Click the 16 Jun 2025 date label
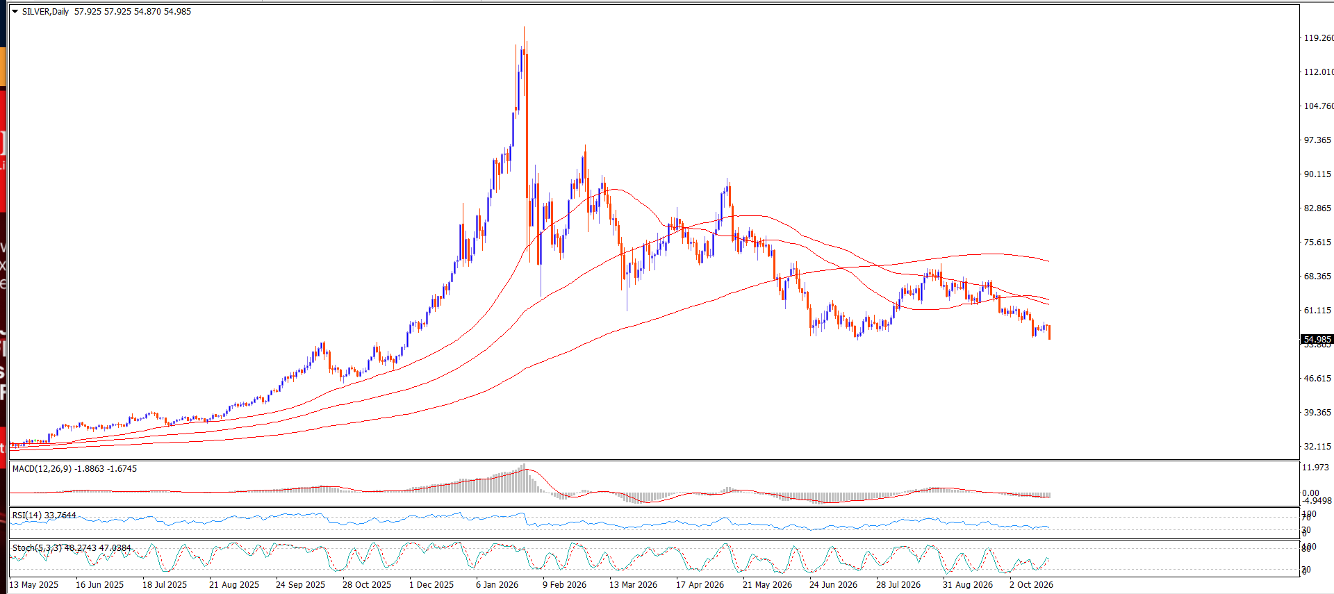Viewport: 1334px width, 594px height. tap(99, 585)
